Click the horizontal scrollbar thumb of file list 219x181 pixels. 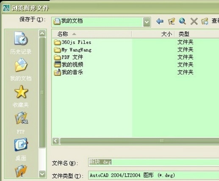point(139,141)
